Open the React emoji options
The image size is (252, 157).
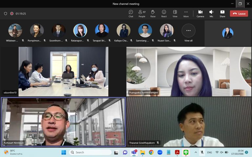point(164,13)
